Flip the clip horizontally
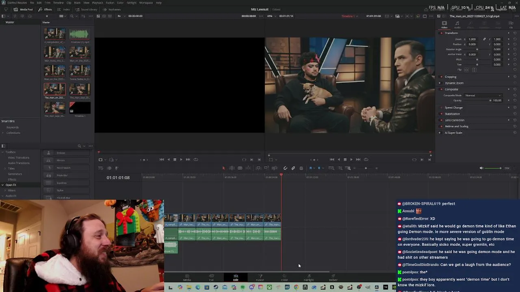520x292 pixels. coord(466,70)
